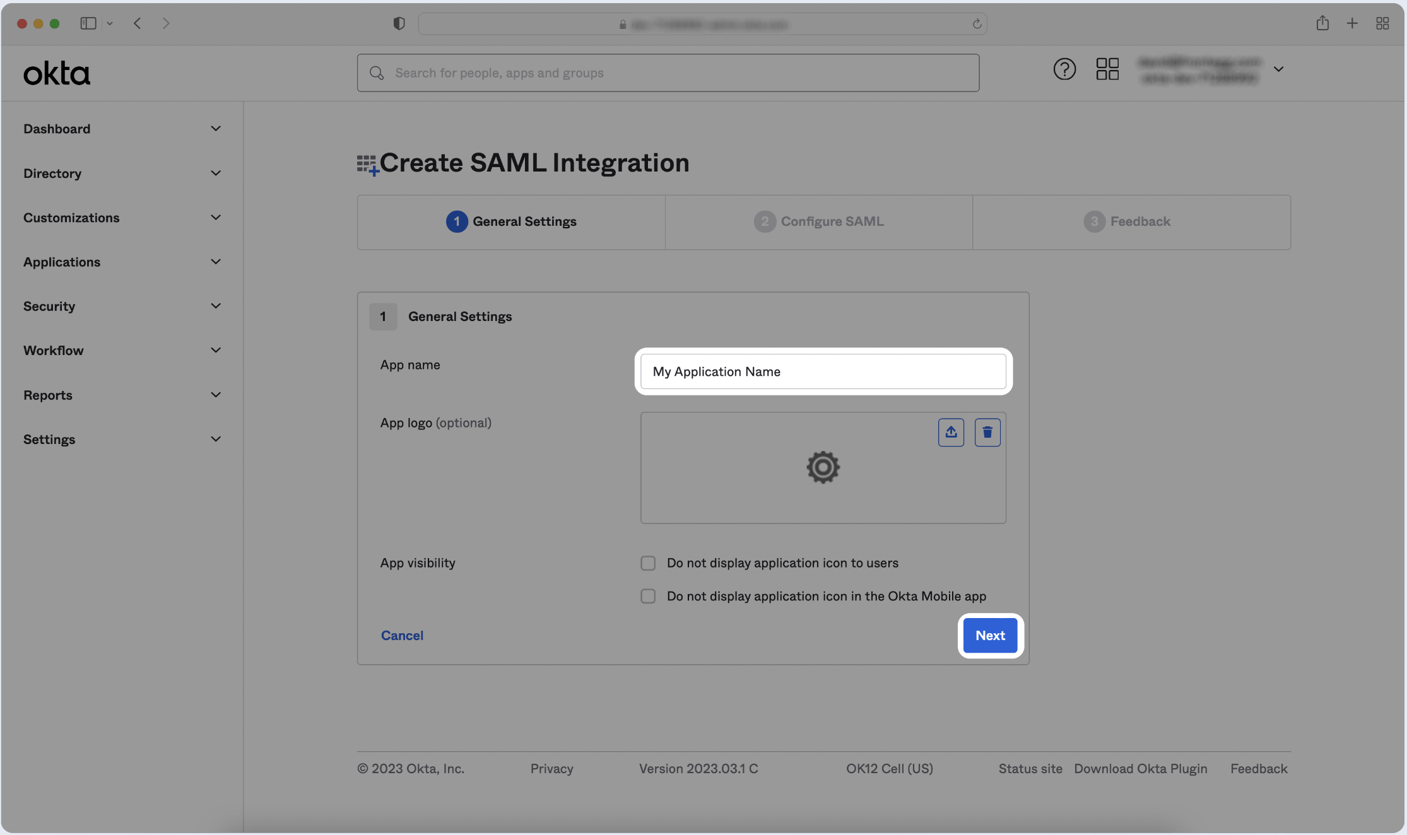Click the browser back arrow
The width and height of the screenshot is (1407, 835).
(137, 24)
